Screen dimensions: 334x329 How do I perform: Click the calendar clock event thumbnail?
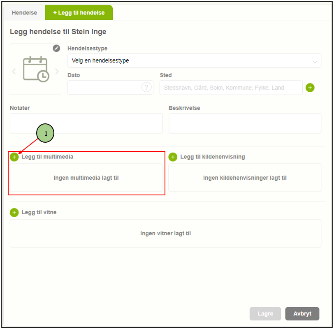click(x=35, y=70)
